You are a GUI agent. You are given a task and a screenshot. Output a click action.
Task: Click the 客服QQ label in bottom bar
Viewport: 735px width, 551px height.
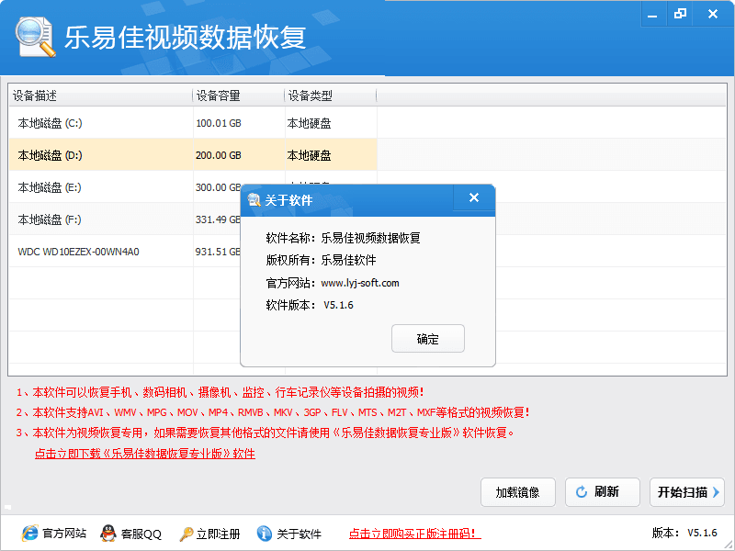click(141, 534)
